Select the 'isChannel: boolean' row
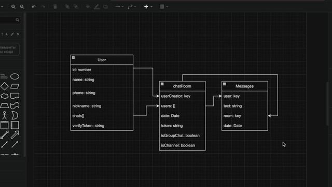This screenshot has height=187, width=332. (182, 145)
